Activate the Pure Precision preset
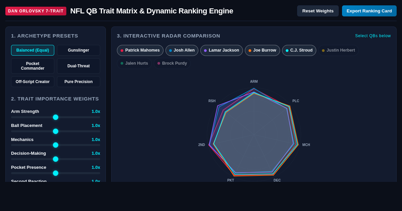 [78, 82]
